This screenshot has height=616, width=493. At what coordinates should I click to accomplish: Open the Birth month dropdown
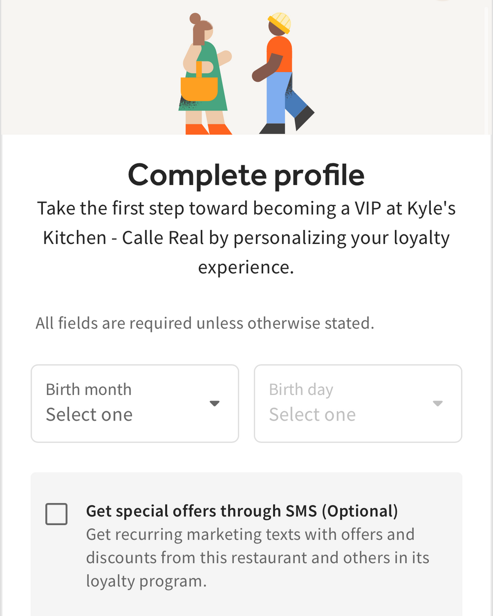135,403
